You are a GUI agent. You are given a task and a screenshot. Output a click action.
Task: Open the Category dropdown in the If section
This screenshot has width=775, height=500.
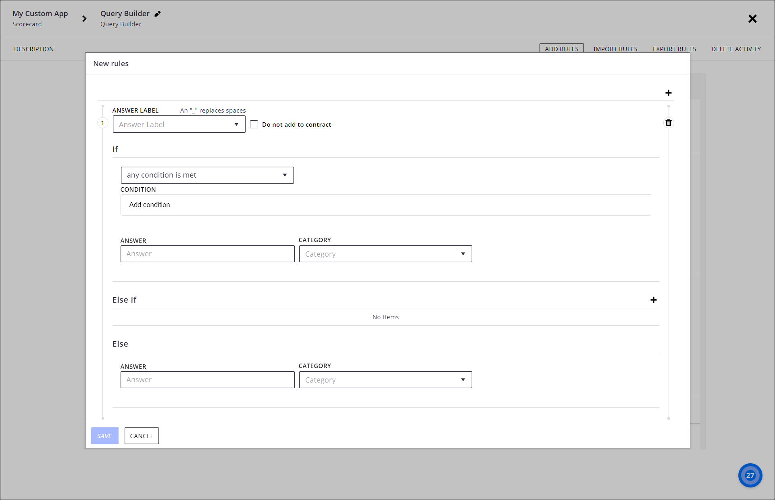tap(462, 254)
